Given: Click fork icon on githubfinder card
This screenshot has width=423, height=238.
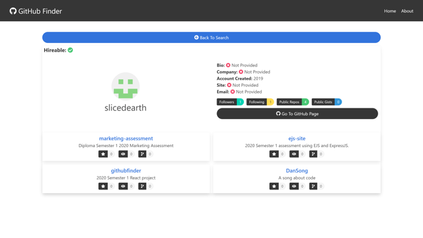Looking at the screenshot, I should [142, 186].
